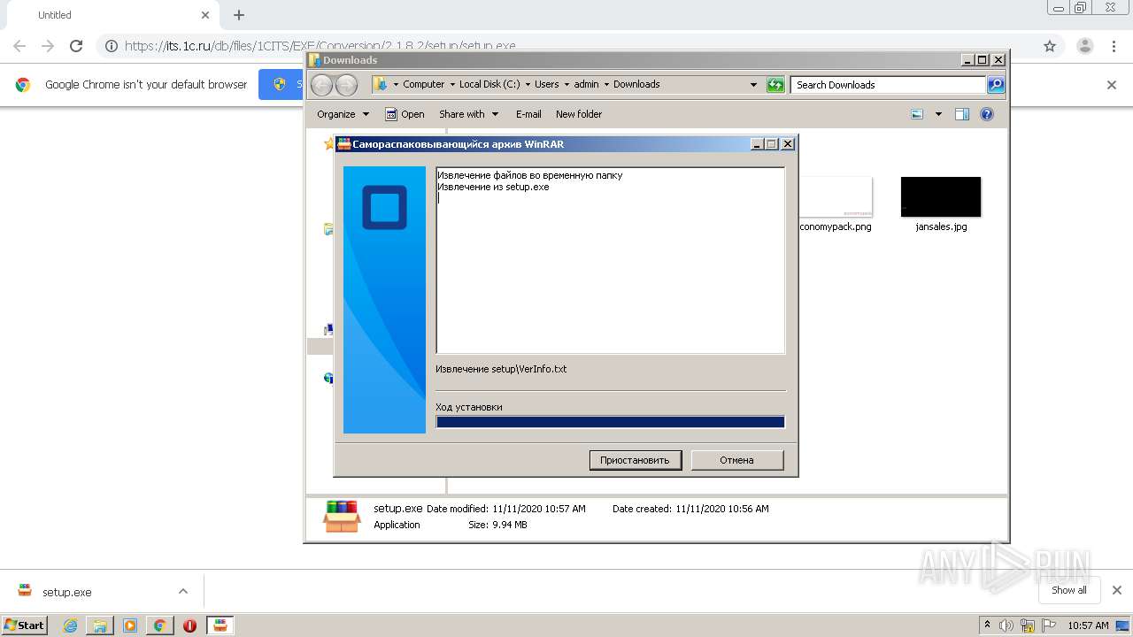Expand the arrow after admin in path
This screenshot has height=637, width=1133.
pyautogui.click(x=606, y=85)
